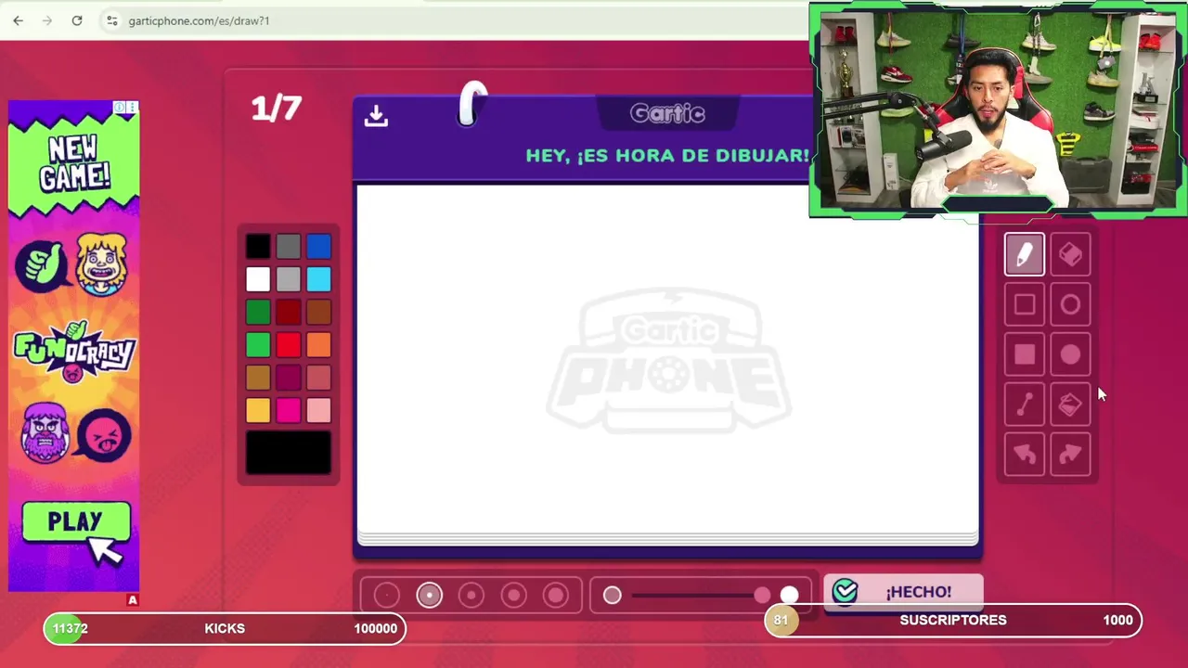This screenshot has width=1188, height=668.
Task: Click the ¡HECHO! done button
Action: point(903,592)
